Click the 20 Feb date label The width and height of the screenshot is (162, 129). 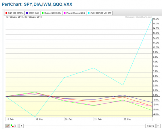(68, 119)
